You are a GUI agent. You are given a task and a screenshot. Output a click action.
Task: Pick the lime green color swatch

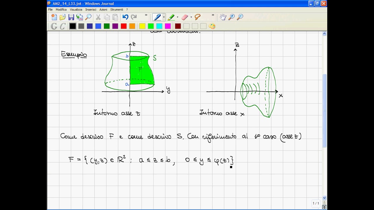click(151, 26)
